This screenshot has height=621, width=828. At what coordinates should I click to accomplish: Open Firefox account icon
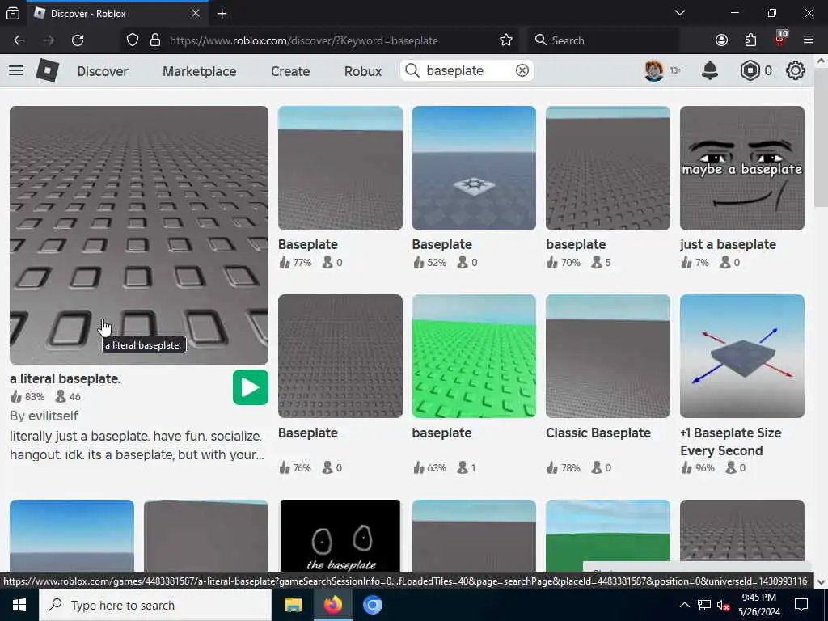pos(721,40)
